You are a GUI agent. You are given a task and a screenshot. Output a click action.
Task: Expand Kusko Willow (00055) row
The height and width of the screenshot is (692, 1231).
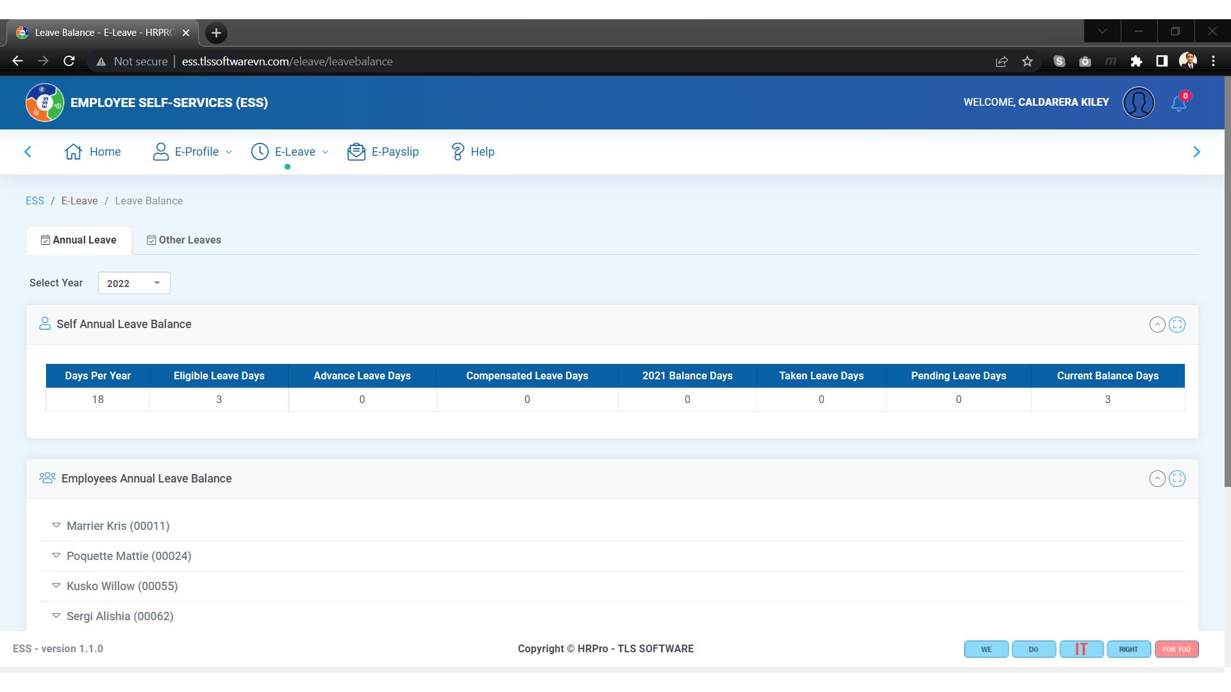[x=122, y=586]
